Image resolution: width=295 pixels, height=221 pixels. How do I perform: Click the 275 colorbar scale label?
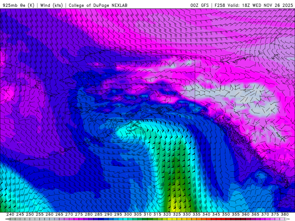tap(79, 214)
